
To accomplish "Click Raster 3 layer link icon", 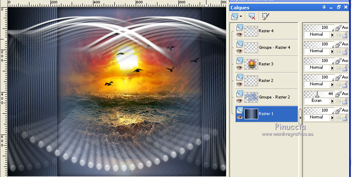I will coord(338,61).
